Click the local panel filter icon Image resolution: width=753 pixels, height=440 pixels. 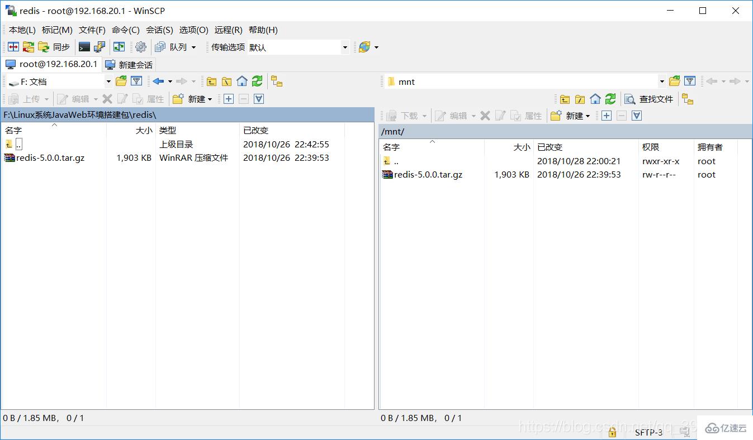click(x=136, y=82)
